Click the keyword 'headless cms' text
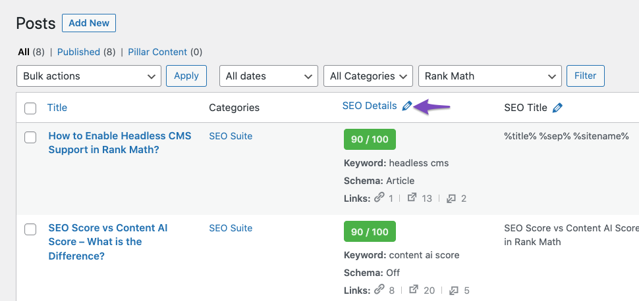Image resolution: width=639 pixels, height=301 pixels. 419,163
